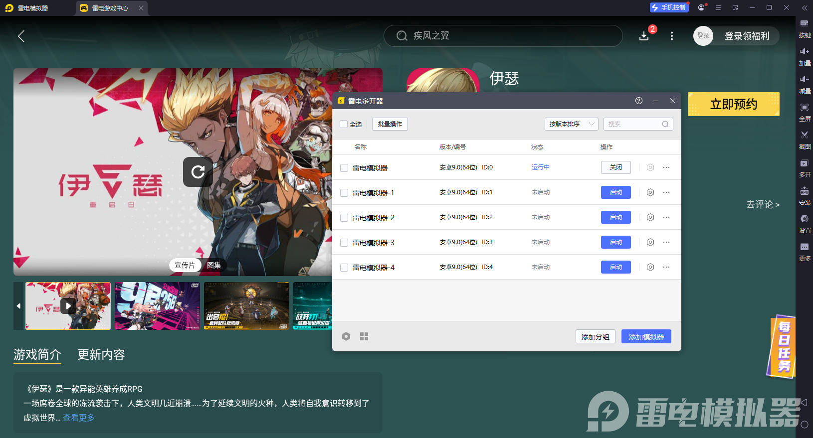
Task: Open 按键 keyboard mapping in sidebar
Action: click(805, 28)
